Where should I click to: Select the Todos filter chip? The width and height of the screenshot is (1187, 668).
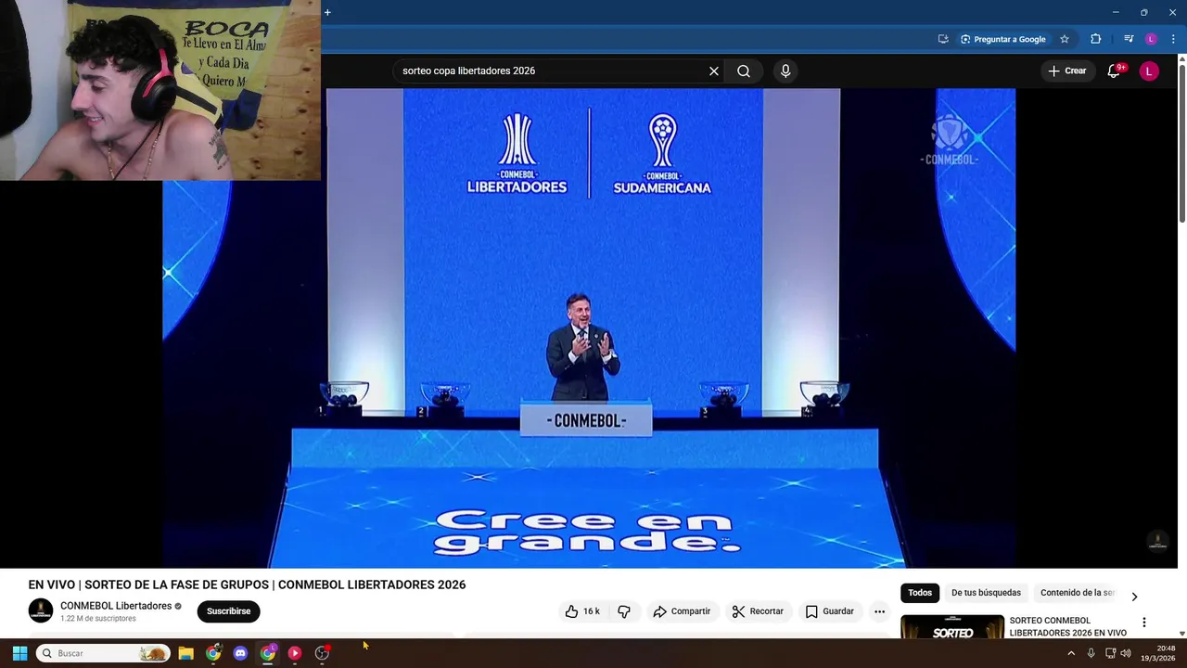coord(920,593)
